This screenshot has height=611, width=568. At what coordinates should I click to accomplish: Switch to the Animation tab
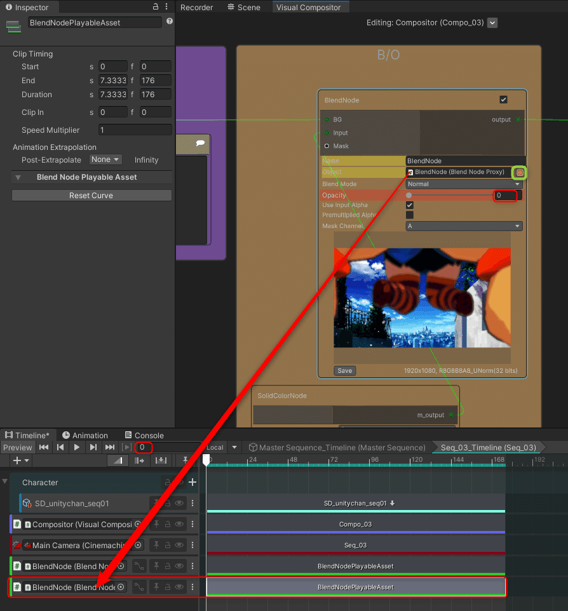pyautogui.click(x=85, y=435)
